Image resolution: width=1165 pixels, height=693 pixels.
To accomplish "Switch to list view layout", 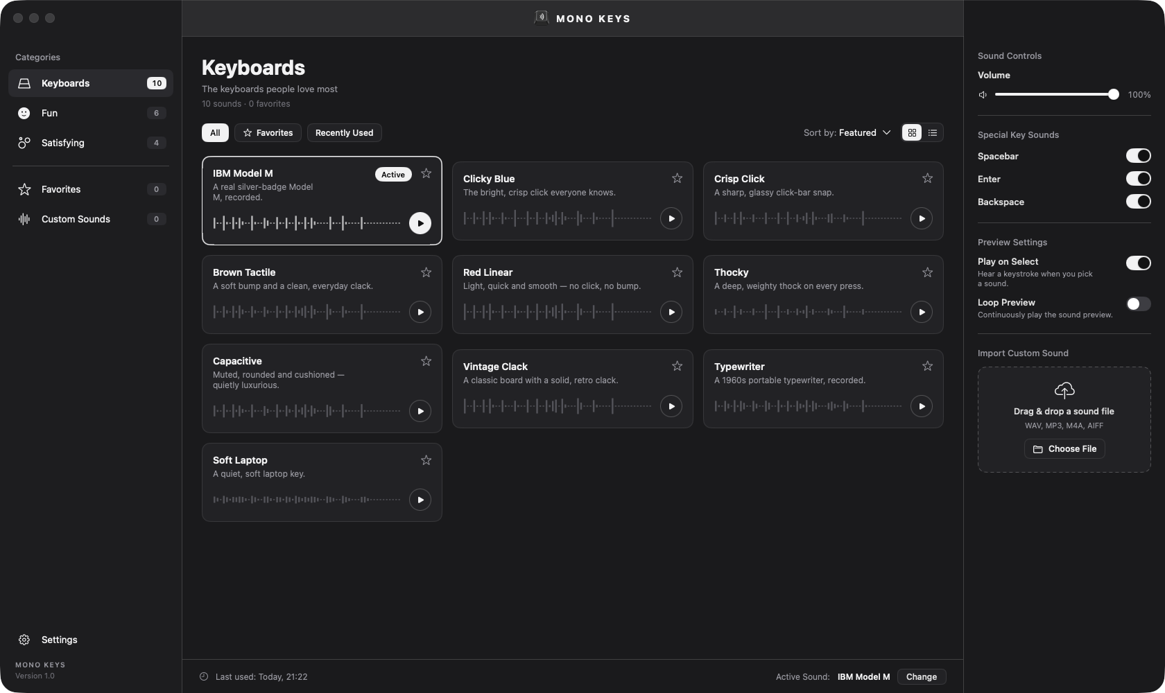I will pyautogui.click(x=933, y=132).
